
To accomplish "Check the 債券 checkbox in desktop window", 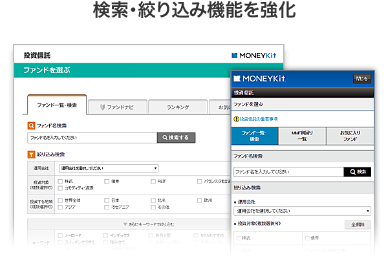I will 107,181.
